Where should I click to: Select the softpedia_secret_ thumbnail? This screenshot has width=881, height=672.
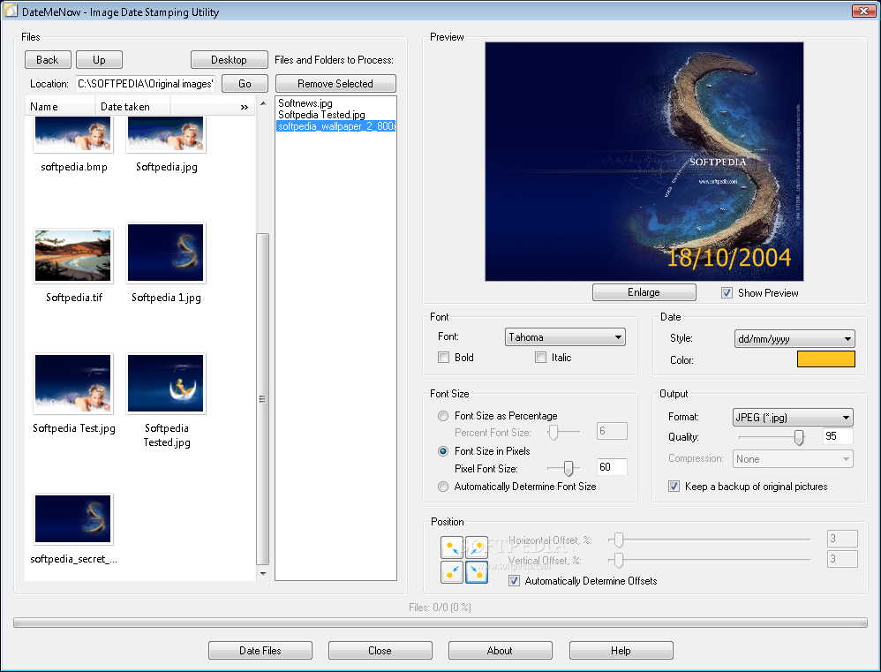point(73,519)
